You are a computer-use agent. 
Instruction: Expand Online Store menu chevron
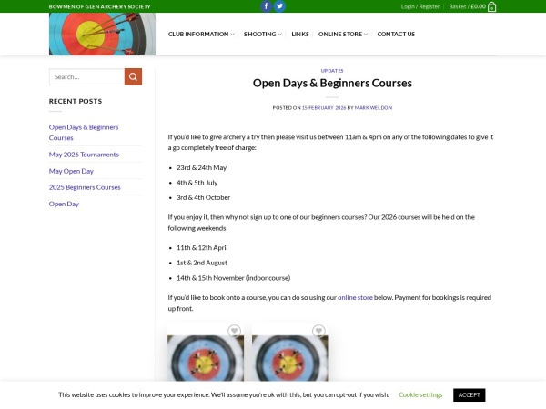366,35
